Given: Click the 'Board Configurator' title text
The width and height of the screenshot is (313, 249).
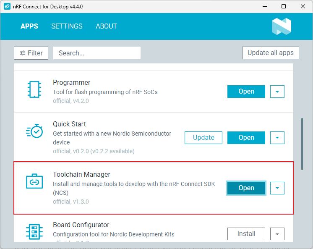Looking at the screenshot, I should (81, 225).
